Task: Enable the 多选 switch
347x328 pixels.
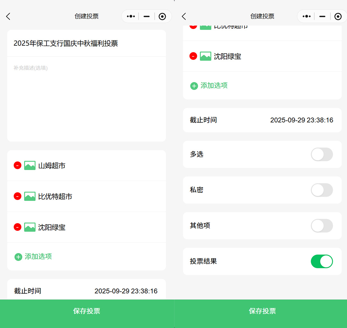Action: [322, 154]
